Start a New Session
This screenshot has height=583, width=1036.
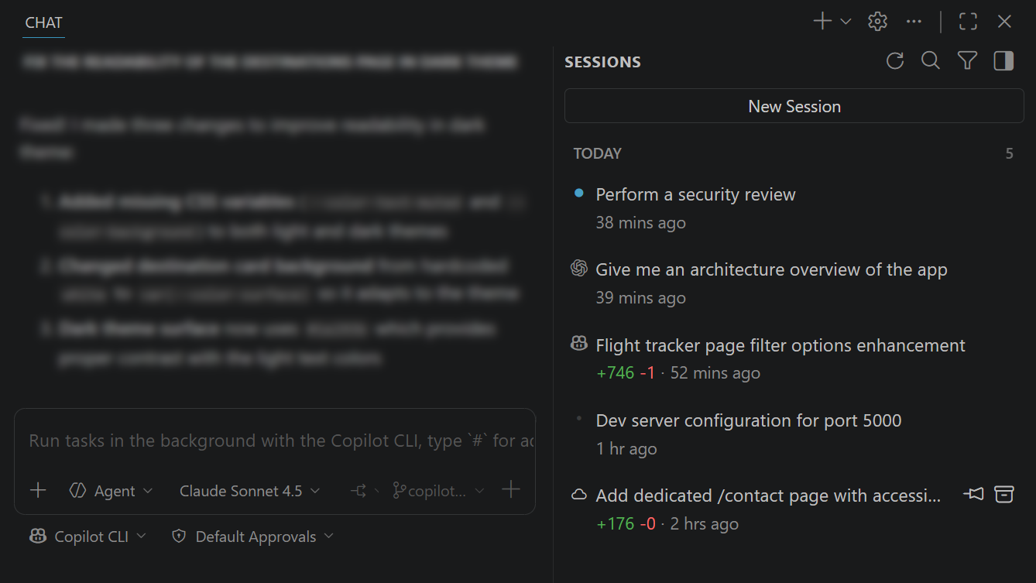(794, 105)
